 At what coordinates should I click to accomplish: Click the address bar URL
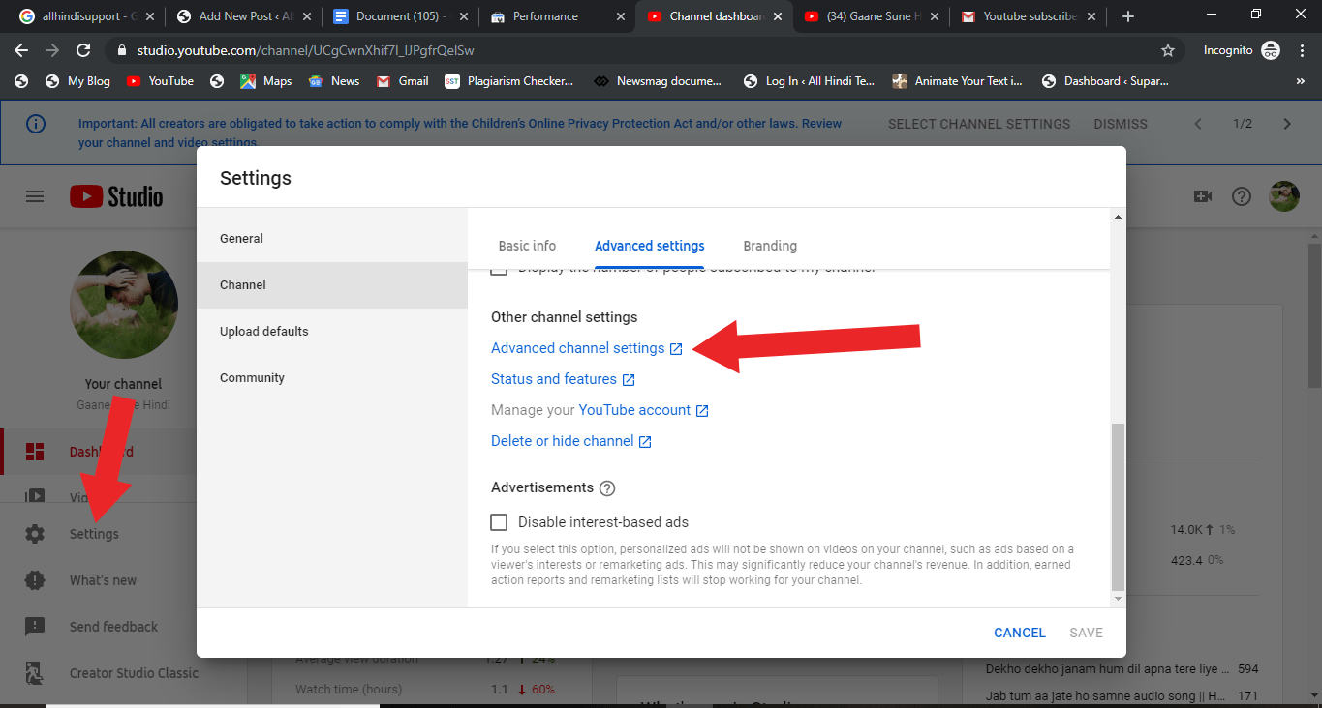tap(306, 50)
